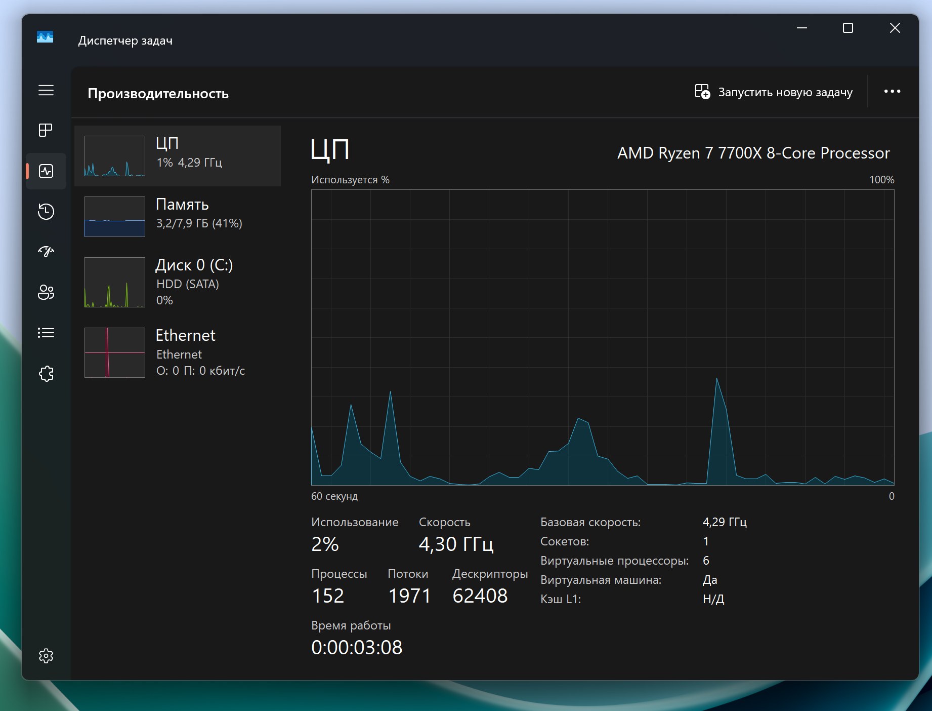Click the large CPU usage graph

pyautogui.click(x=602, y=337)
